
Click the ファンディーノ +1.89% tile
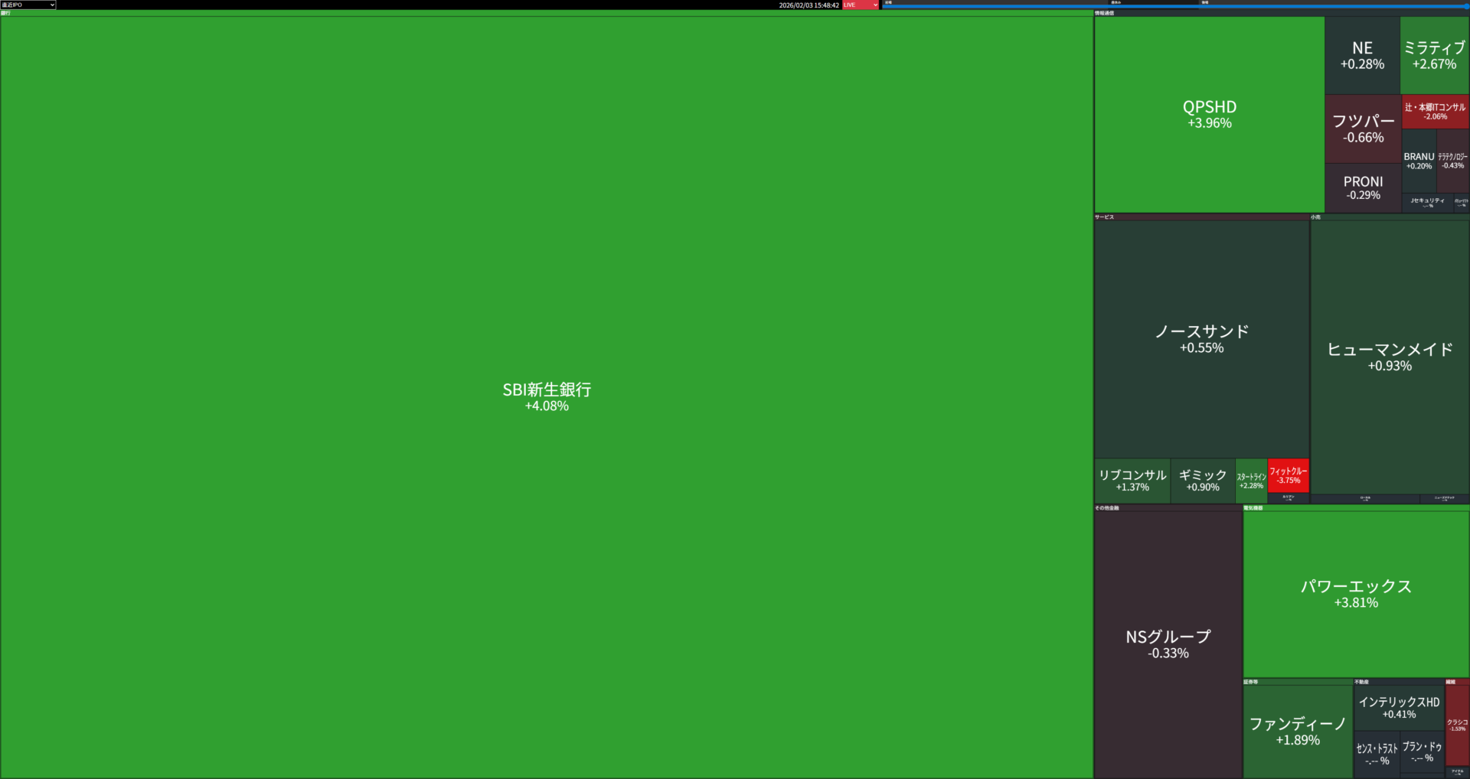(x=1298, y=731)
